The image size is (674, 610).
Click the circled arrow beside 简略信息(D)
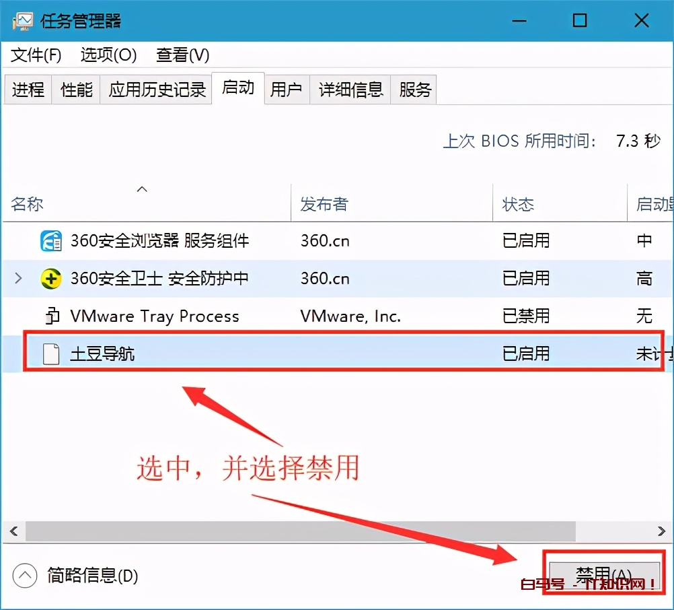click(x=25, y=576)
